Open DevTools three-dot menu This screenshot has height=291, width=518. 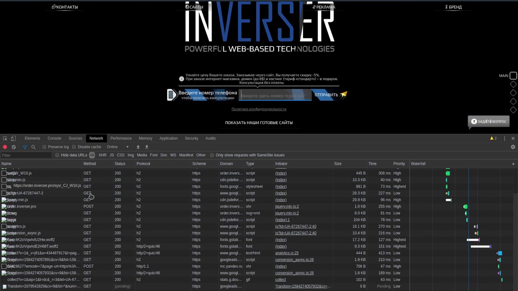click(x=504, y=138)
